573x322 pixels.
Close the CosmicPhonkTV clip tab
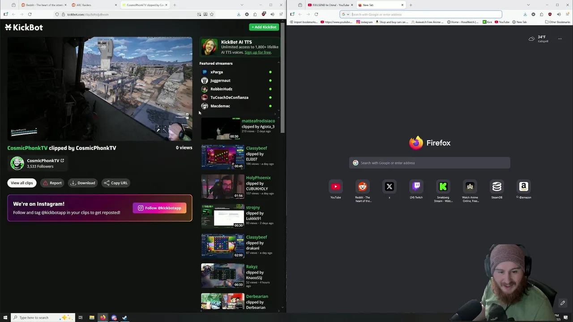click(167, 5)
